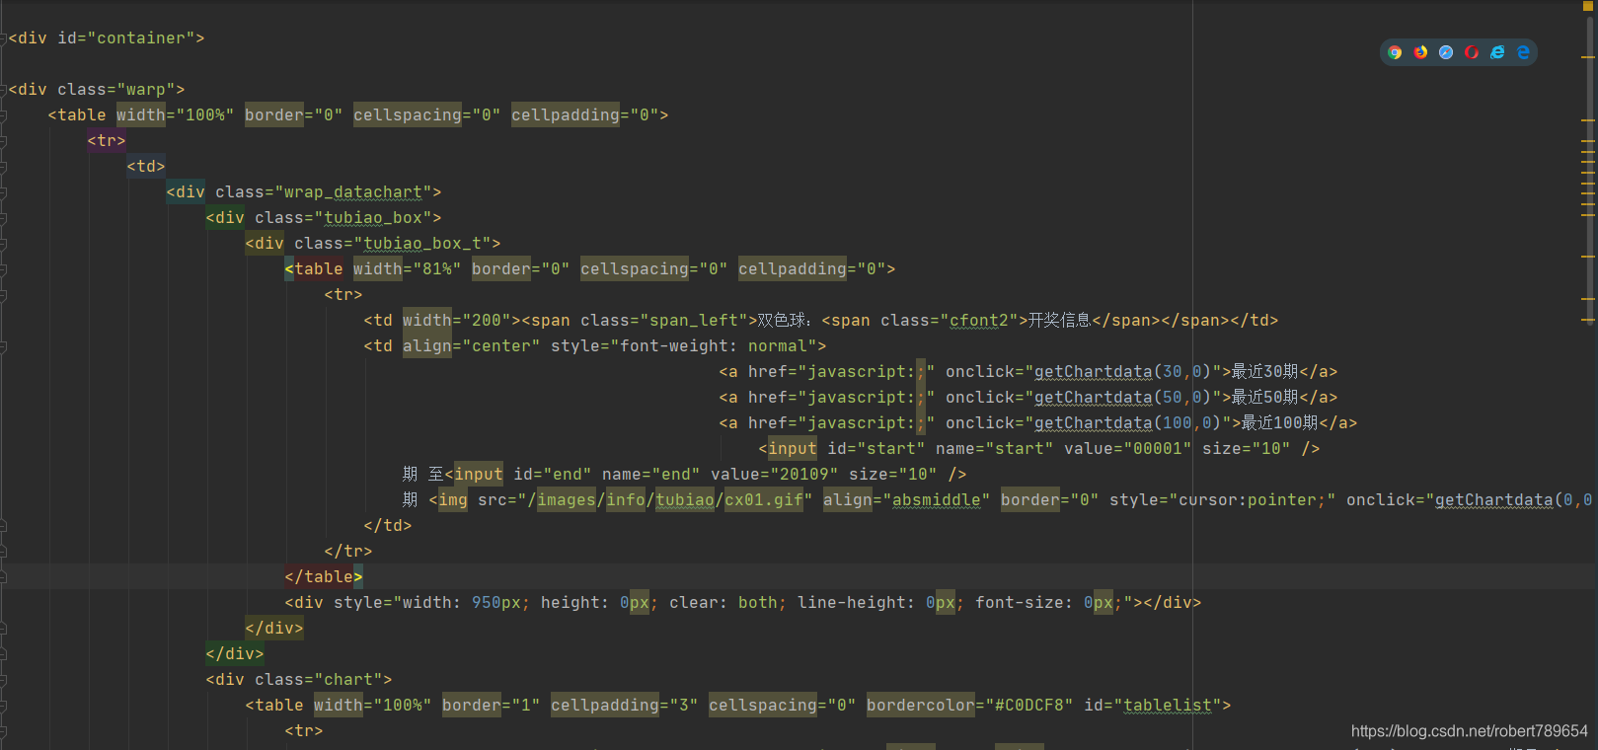
Task: Open page in Firefox browser icon
Action: tap(1420, 52)
